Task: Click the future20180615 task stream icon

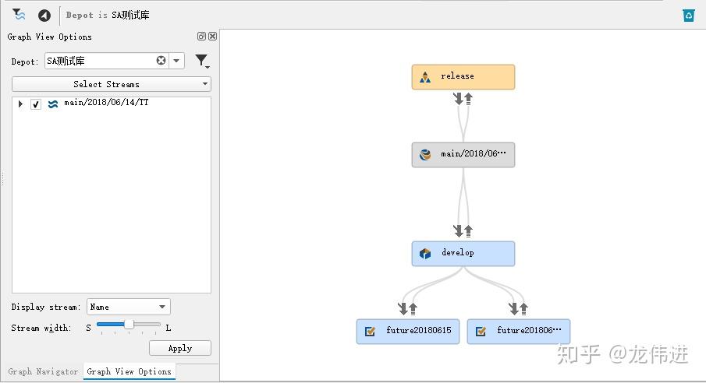Action: coord(370,332)
